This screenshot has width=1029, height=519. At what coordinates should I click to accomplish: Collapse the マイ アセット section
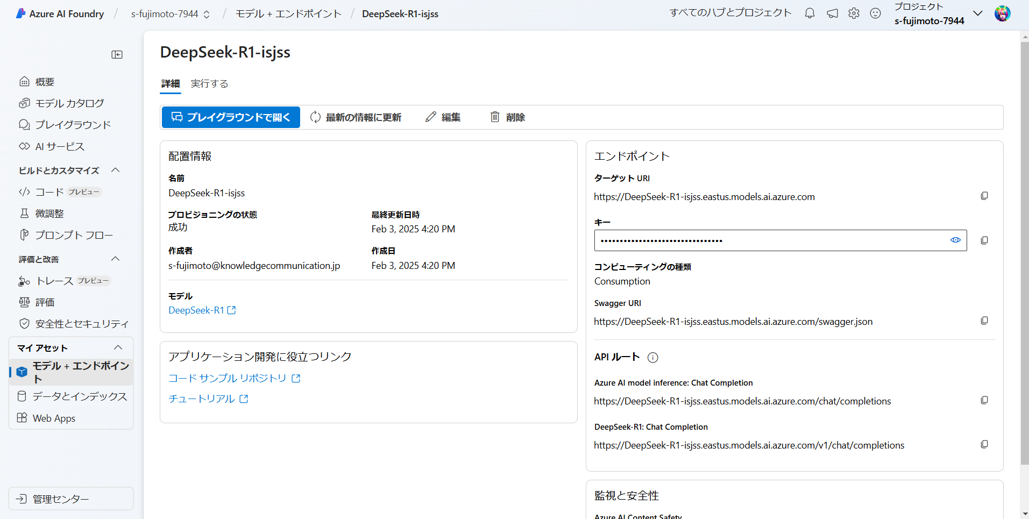[x=118, y=348]
